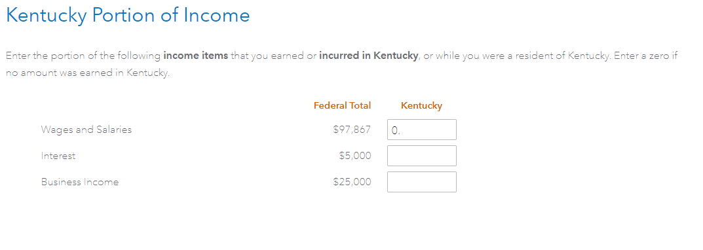703x250 pixels.
Task: Click the Wages and Salaries Kentucky input field
Action: 421,130
